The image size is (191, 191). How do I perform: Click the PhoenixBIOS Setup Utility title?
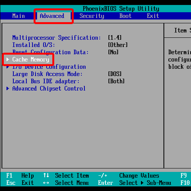[x=121, y=9]
